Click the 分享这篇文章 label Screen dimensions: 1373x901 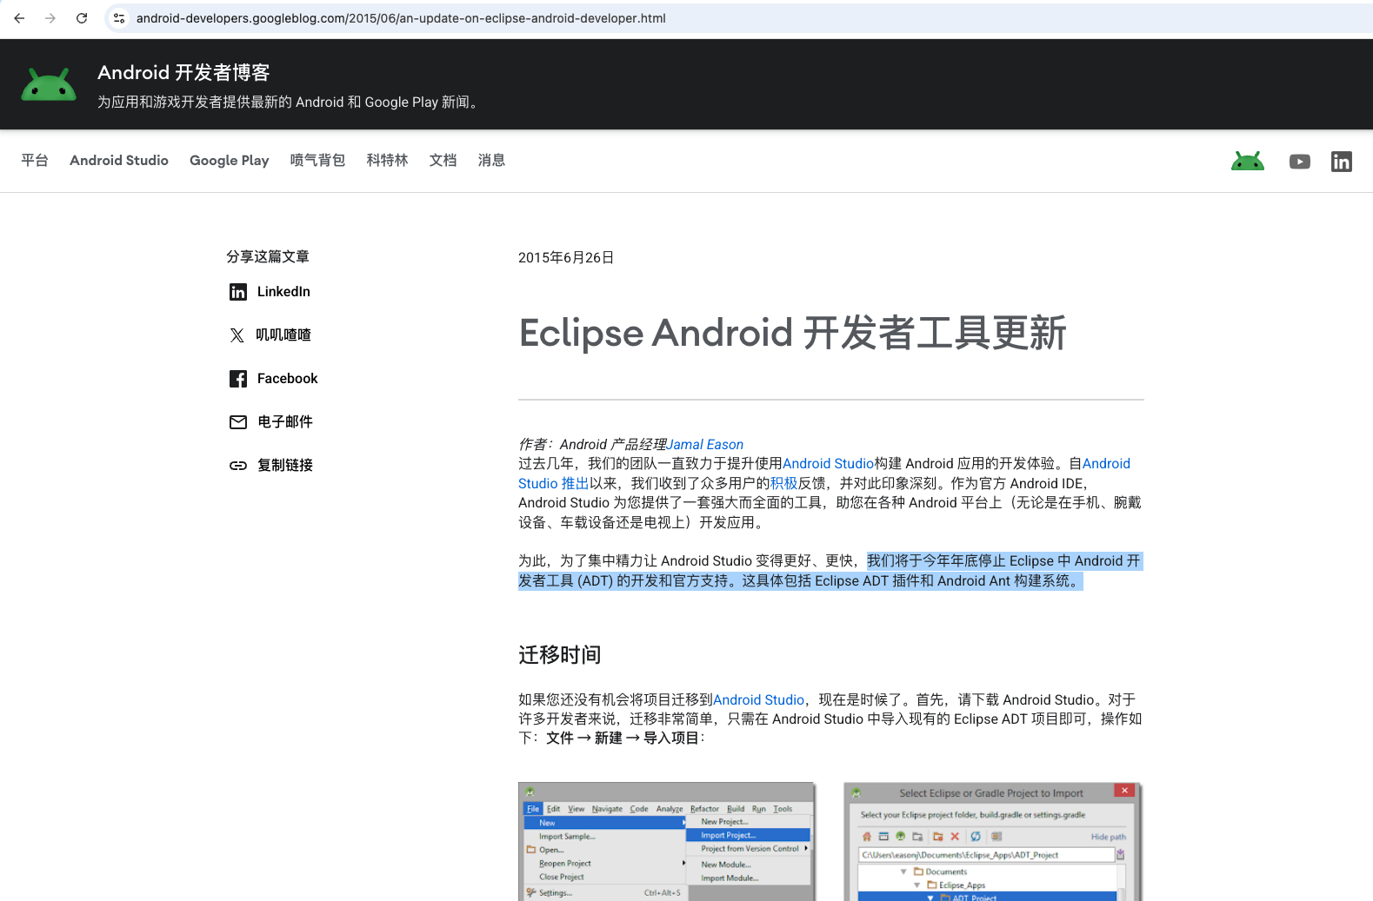tap(268, 257)
